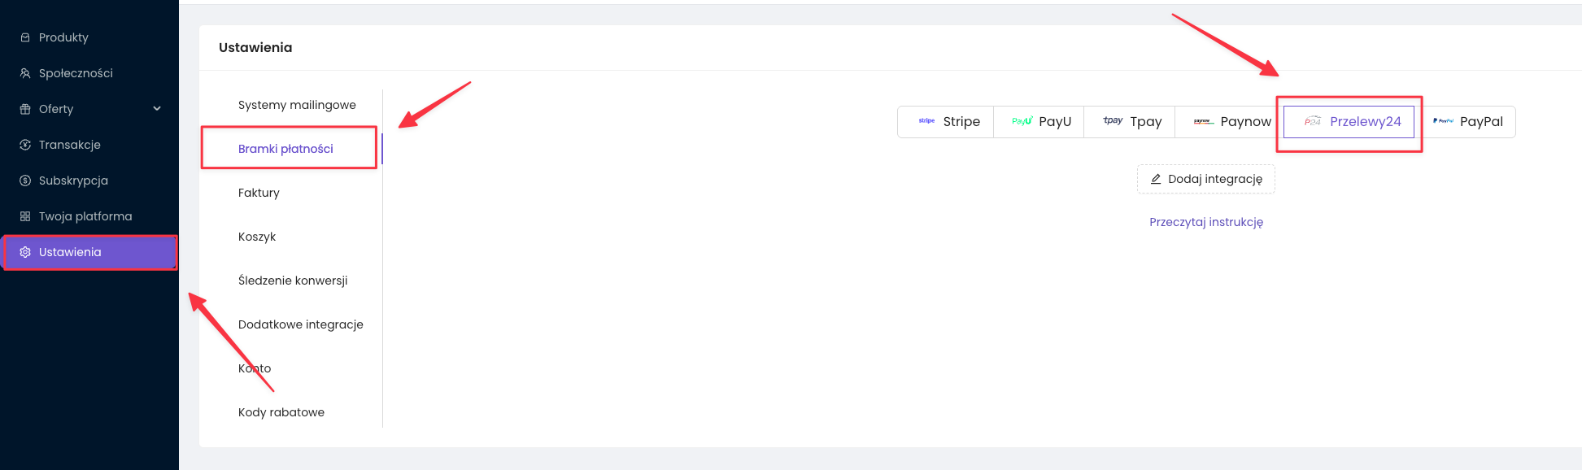Image resolution: width=1582 pixels, height=470 pixels.
Task: Click the Ustawienia gear icon
Action: pos(25,252)
